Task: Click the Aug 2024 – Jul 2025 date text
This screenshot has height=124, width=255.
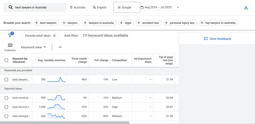Action: click(158, 7)
